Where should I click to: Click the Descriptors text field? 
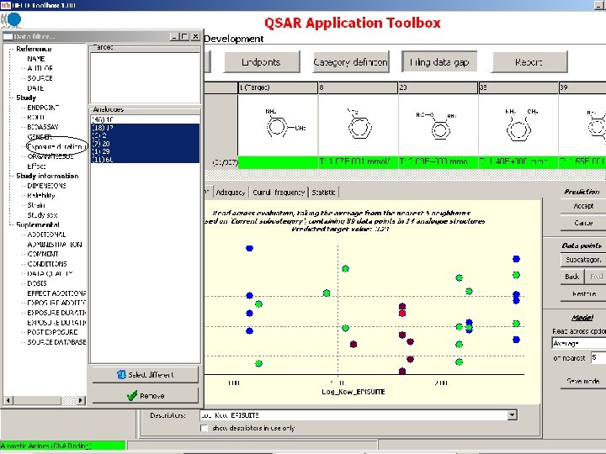(353, 415)
